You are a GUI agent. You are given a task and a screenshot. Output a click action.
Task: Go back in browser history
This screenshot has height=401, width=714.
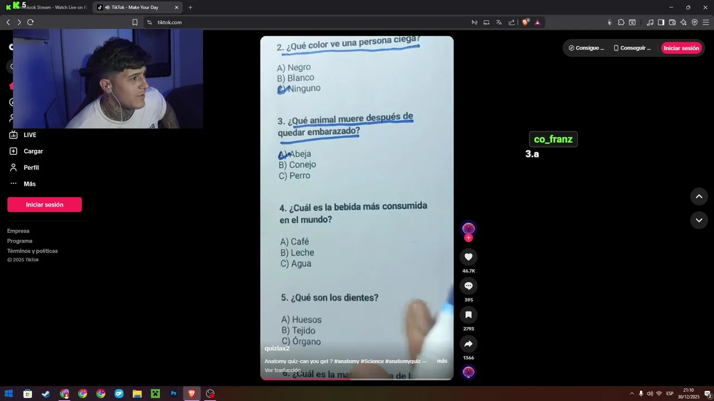pyautogui.click(x=8, y=22)
